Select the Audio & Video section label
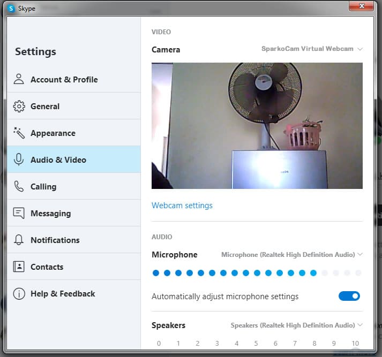The image size is (382, 357). 58,160
